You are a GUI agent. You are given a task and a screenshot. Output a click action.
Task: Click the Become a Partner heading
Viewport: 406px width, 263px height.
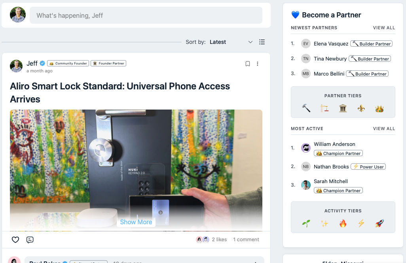(332, 15)
